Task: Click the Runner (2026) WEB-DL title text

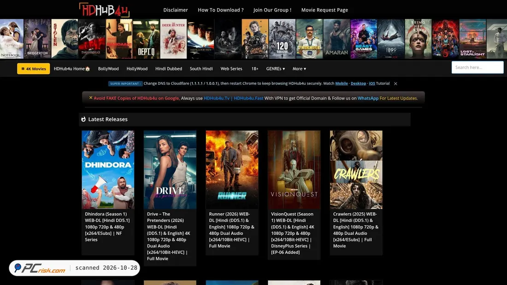Action: click(x=232, y=230)
